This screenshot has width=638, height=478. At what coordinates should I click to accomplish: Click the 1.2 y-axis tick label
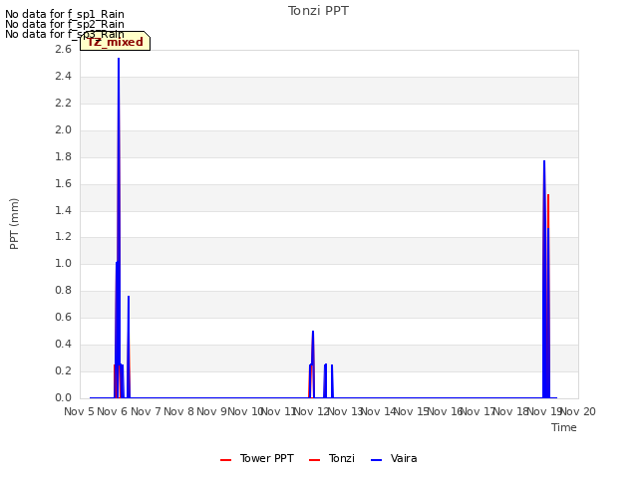click(x=63, y=237)
